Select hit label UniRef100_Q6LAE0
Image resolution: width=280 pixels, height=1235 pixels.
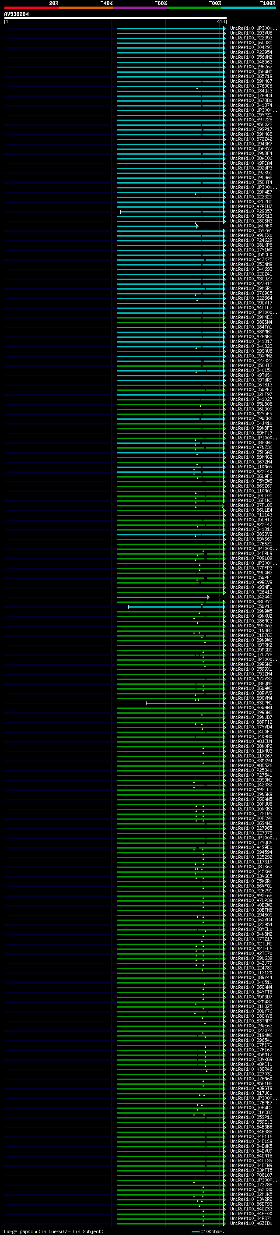point(251,226)
